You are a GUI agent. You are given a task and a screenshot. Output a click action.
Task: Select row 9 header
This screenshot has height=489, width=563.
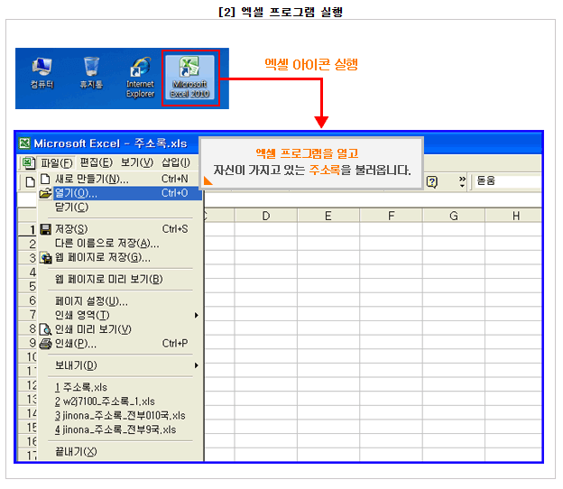tap(28, 343)
